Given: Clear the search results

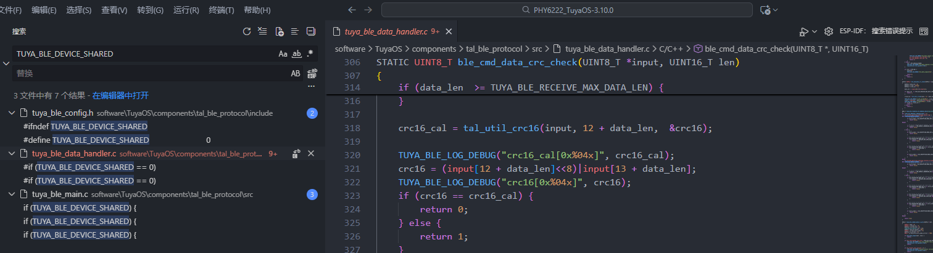Looking at the screenshot, I should click(x=263, y=31).
